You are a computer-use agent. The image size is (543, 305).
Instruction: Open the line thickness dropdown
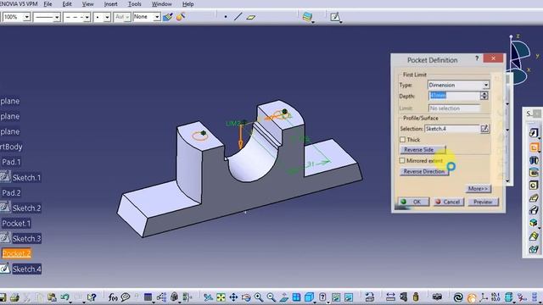pos(57,17)
